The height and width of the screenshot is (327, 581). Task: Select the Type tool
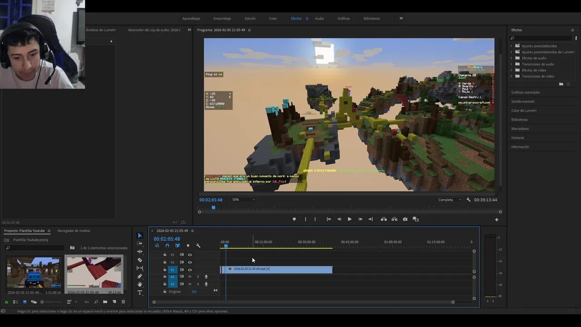[140, 292]
